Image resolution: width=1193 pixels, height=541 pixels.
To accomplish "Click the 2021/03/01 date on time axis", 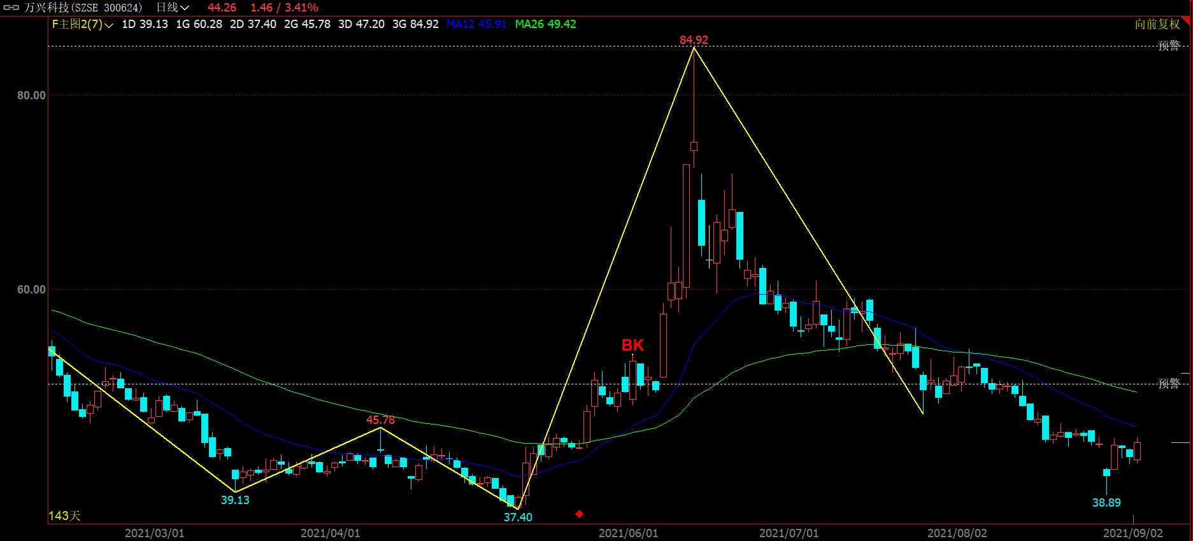I will click(x=155, y=533).
